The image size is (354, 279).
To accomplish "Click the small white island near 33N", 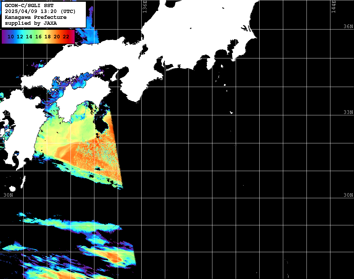I will pyautogui.click(x=232, y=112).
